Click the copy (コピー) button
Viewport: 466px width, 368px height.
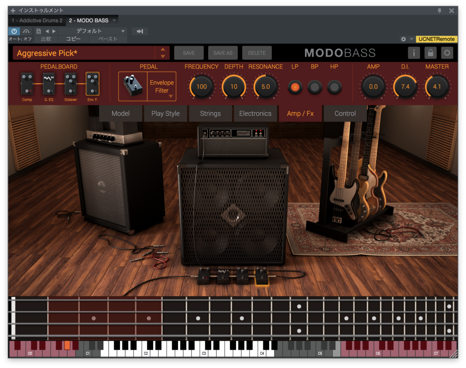point(73,39)
